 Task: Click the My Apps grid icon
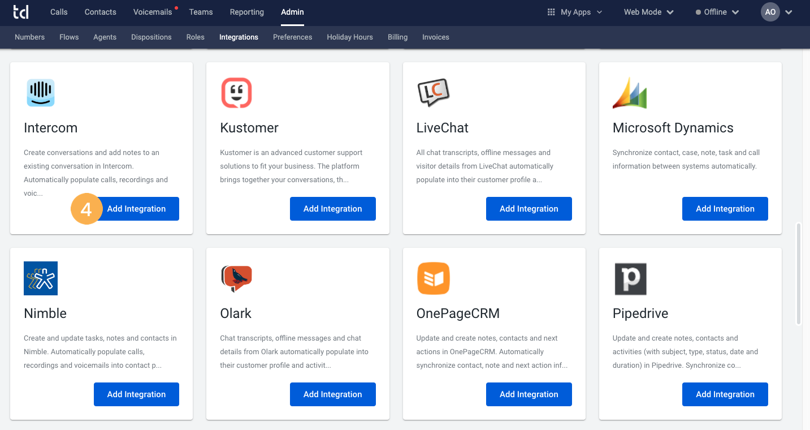coord(551,12)
